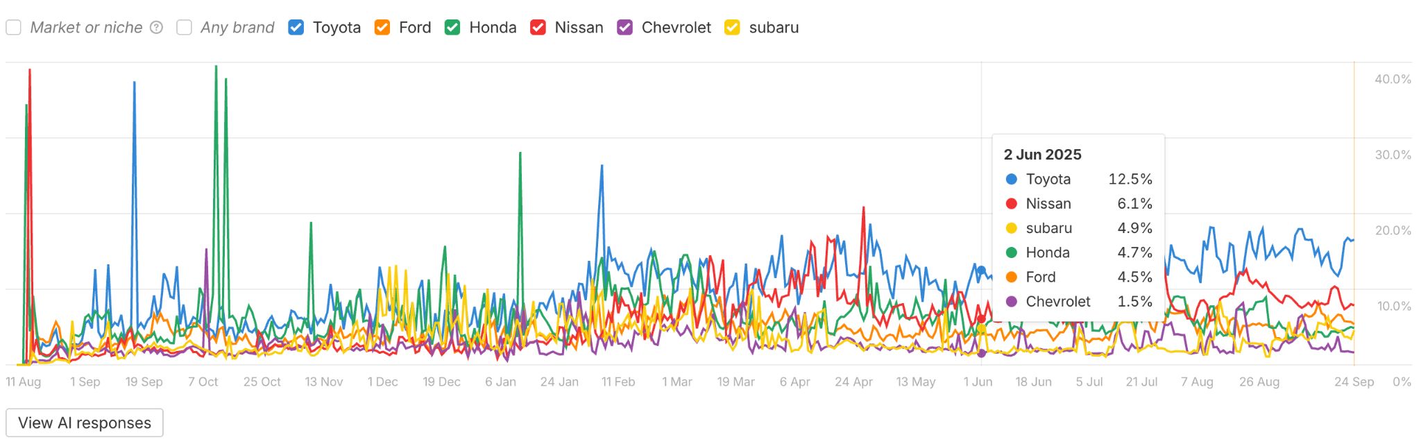Disable the Nissan series
This screenshot has height=446, width=1421.
[x=540, y=28]
